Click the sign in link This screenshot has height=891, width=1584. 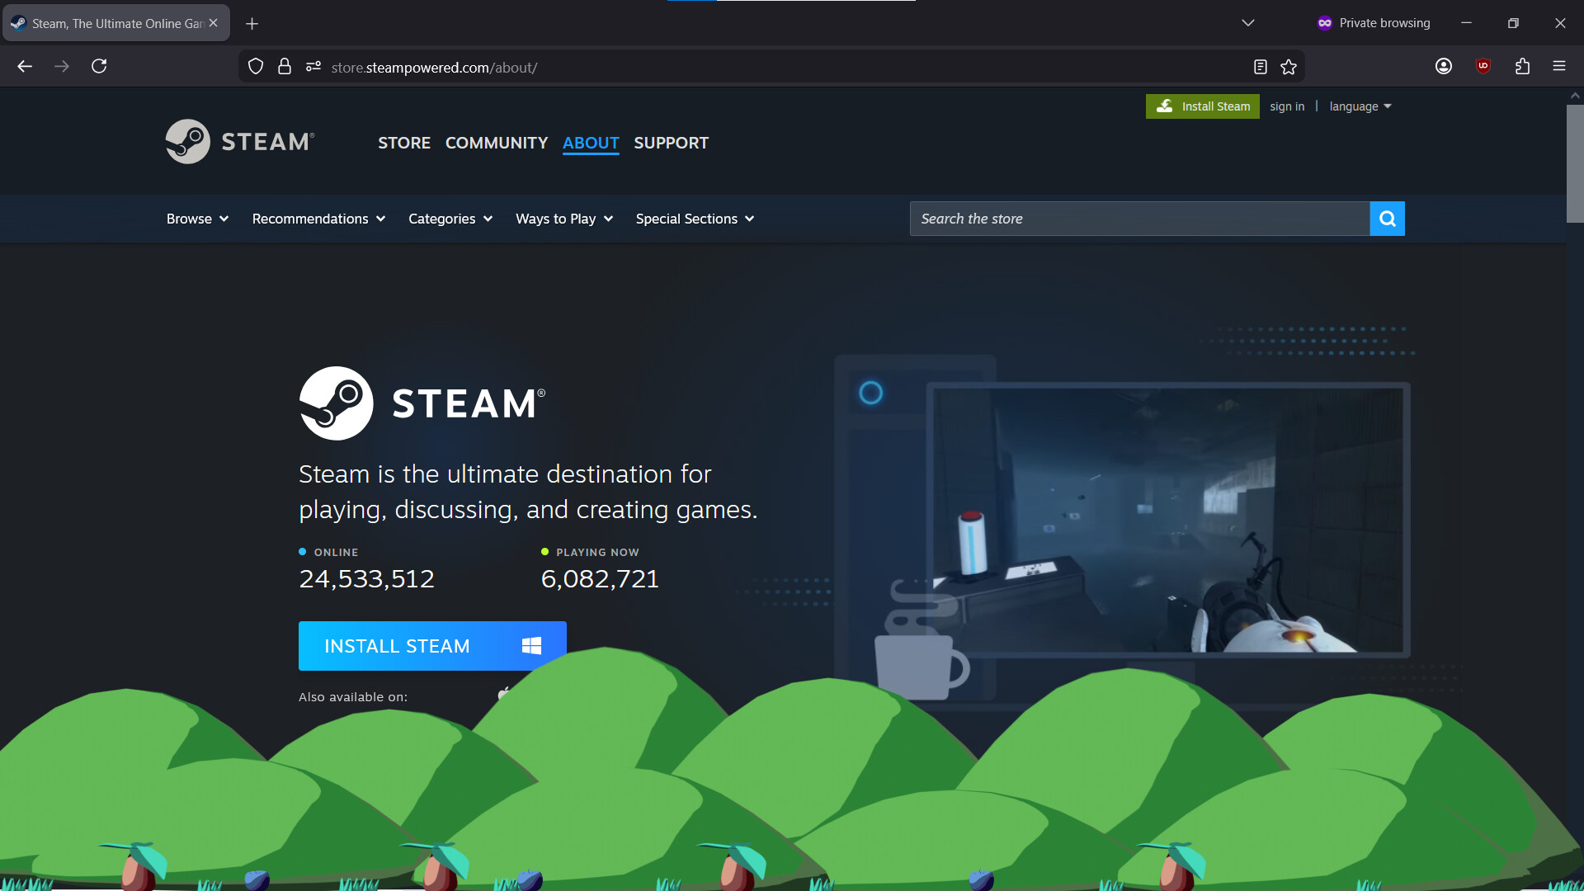point(1286,106)
